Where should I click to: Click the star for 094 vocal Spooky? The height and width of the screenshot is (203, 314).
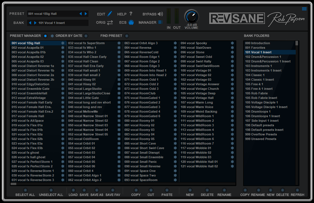[x=232, y=43]
